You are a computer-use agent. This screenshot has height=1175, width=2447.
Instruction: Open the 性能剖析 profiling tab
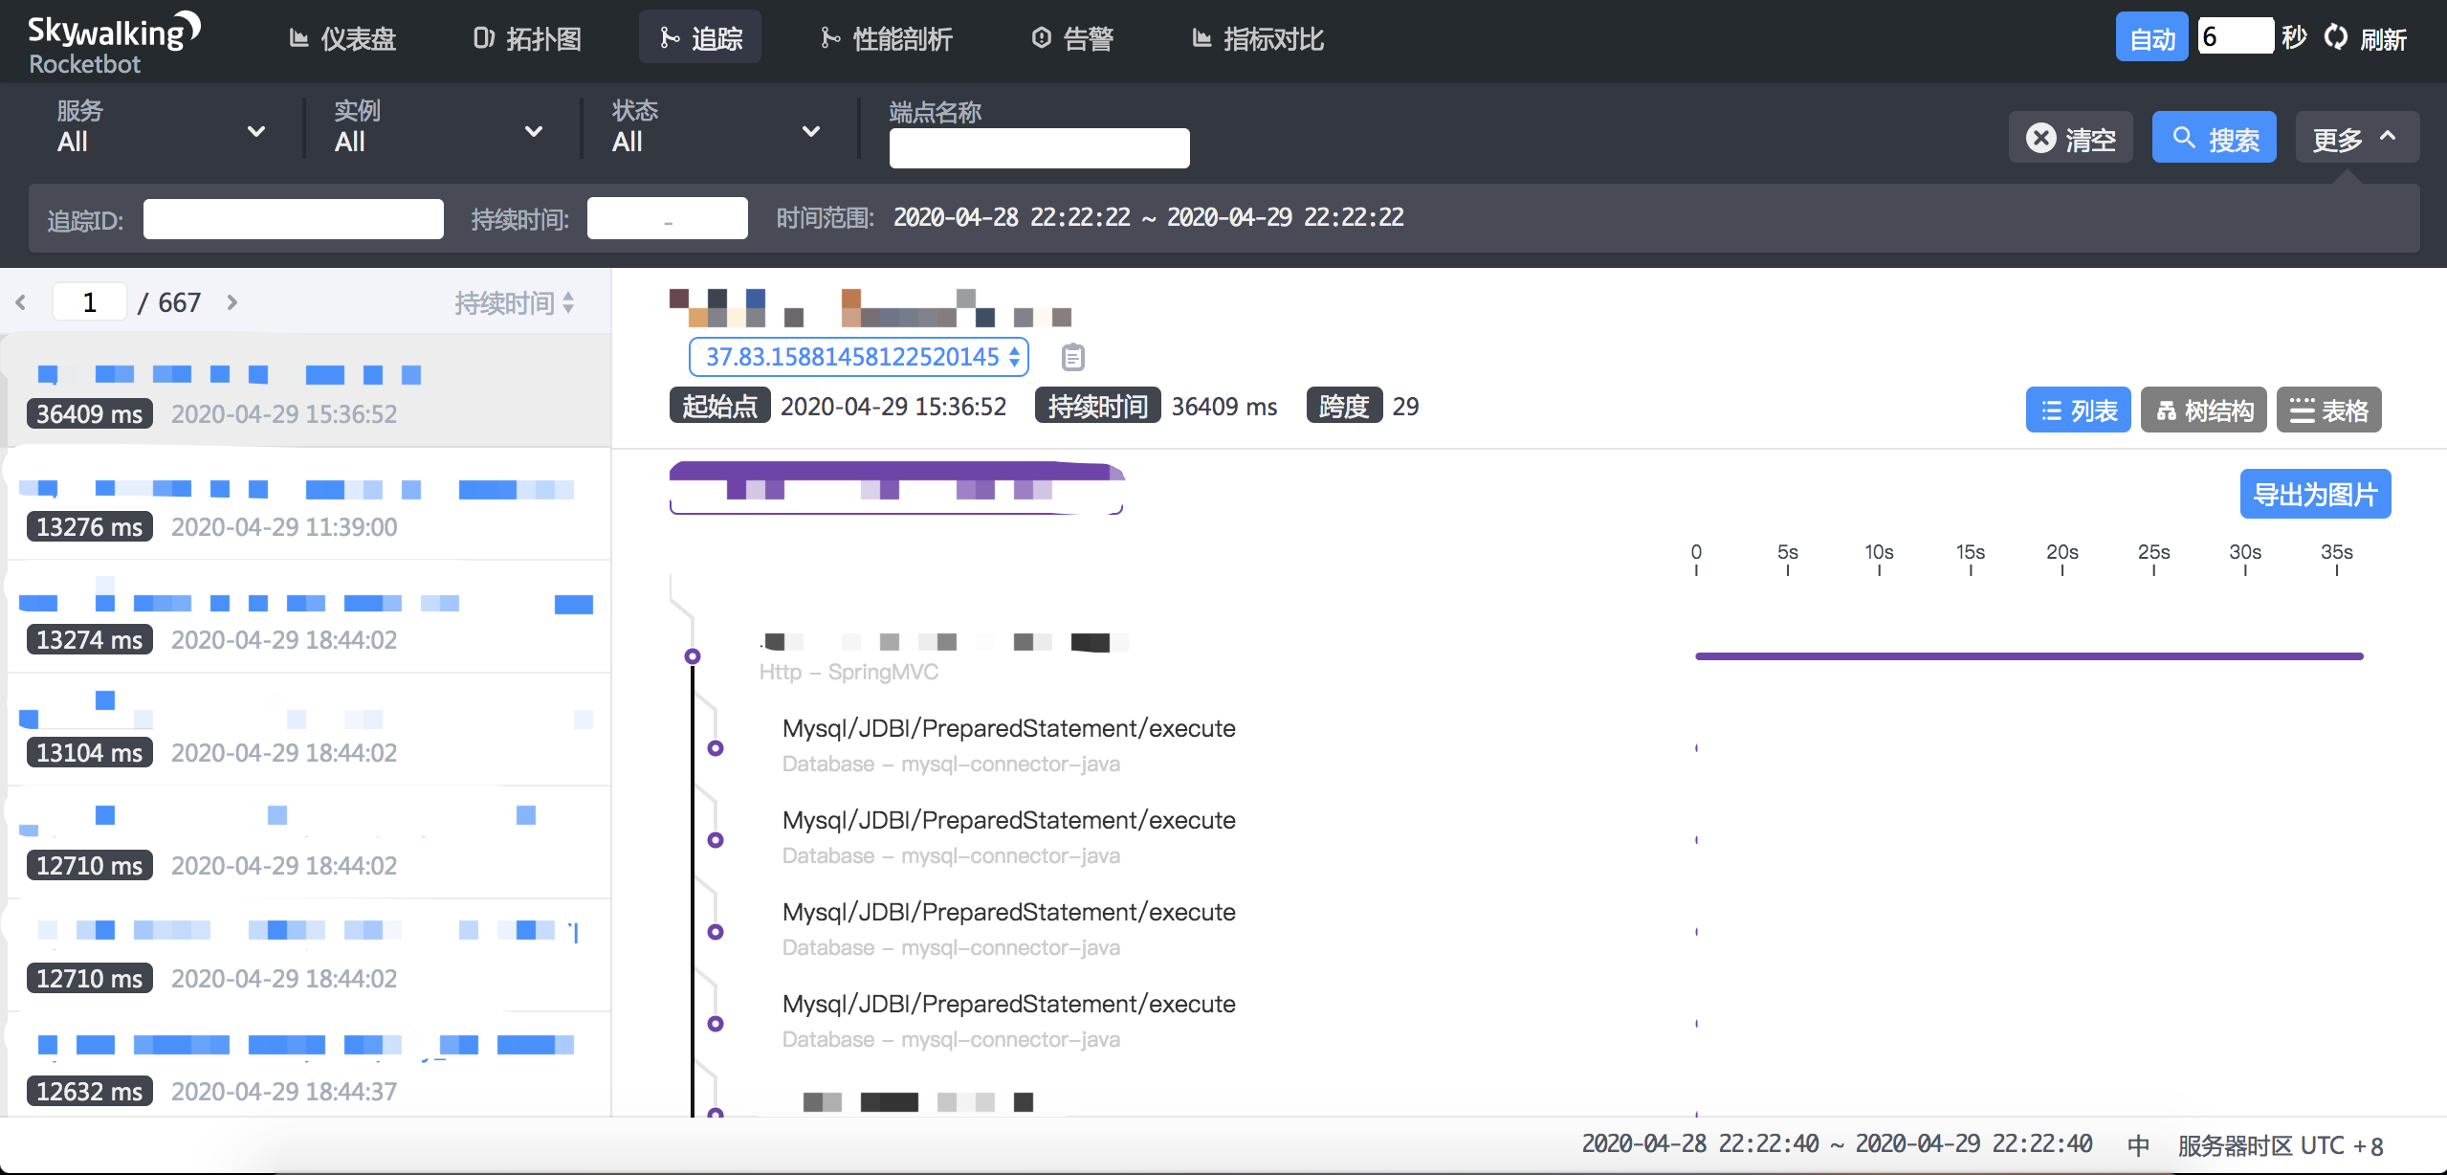click(x=886, y=38)
